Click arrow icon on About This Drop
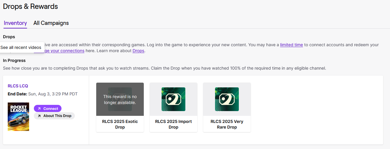Screen dimensions: 390x149 coord(39,116)
